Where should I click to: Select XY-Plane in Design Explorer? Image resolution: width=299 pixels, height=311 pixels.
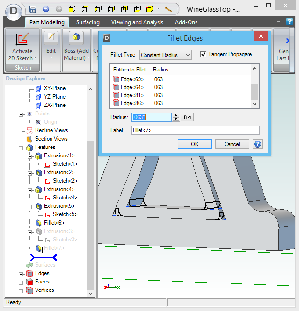(x=55, y=88)
